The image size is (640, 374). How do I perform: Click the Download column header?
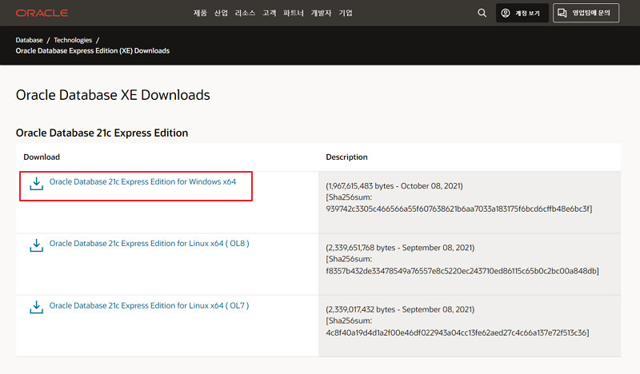point(42,157)
